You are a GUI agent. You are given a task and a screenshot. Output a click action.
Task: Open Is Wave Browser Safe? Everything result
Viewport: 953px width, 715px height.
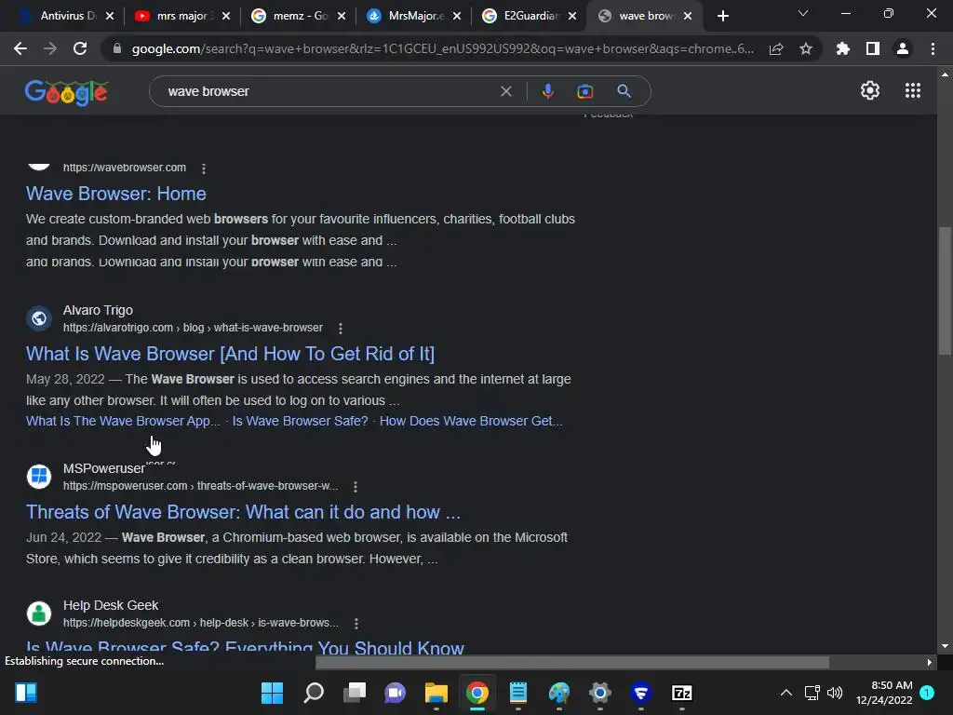pos(245,647)
